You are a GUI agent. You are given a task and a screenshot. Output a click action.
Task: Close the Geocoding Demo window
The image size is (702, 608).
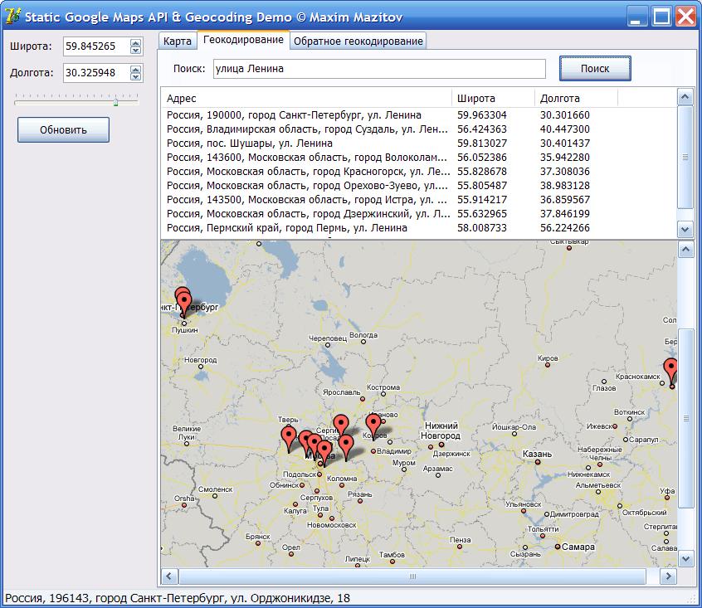(686, 17)
